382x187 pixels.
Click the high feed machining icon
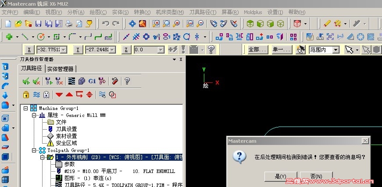(x=102, y=81)
